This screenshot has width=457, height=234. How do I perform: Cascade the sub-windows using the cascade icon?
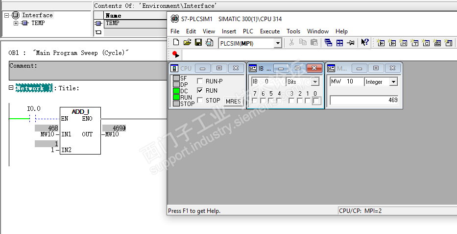(329, 43)
